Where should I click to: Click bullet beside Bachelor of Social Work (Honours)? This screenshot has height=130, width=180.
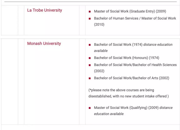point(90,58)
